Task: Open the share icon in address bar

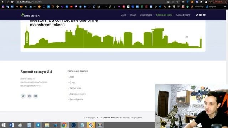Action: pyautogui.click(x=173, y=2)
